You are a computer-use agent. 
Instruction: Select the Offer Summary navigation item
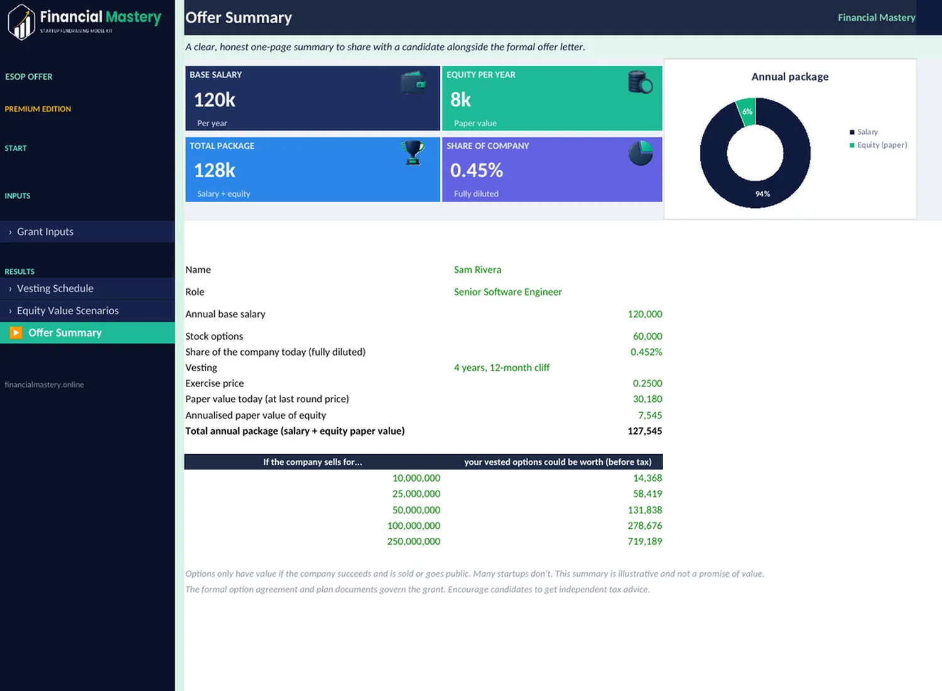tap(87, 332)
